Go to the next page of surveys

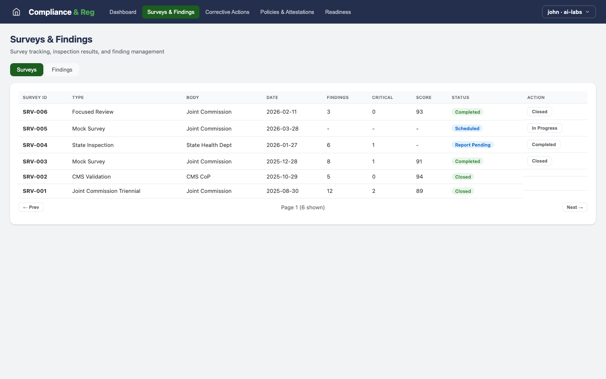point(574,207)
